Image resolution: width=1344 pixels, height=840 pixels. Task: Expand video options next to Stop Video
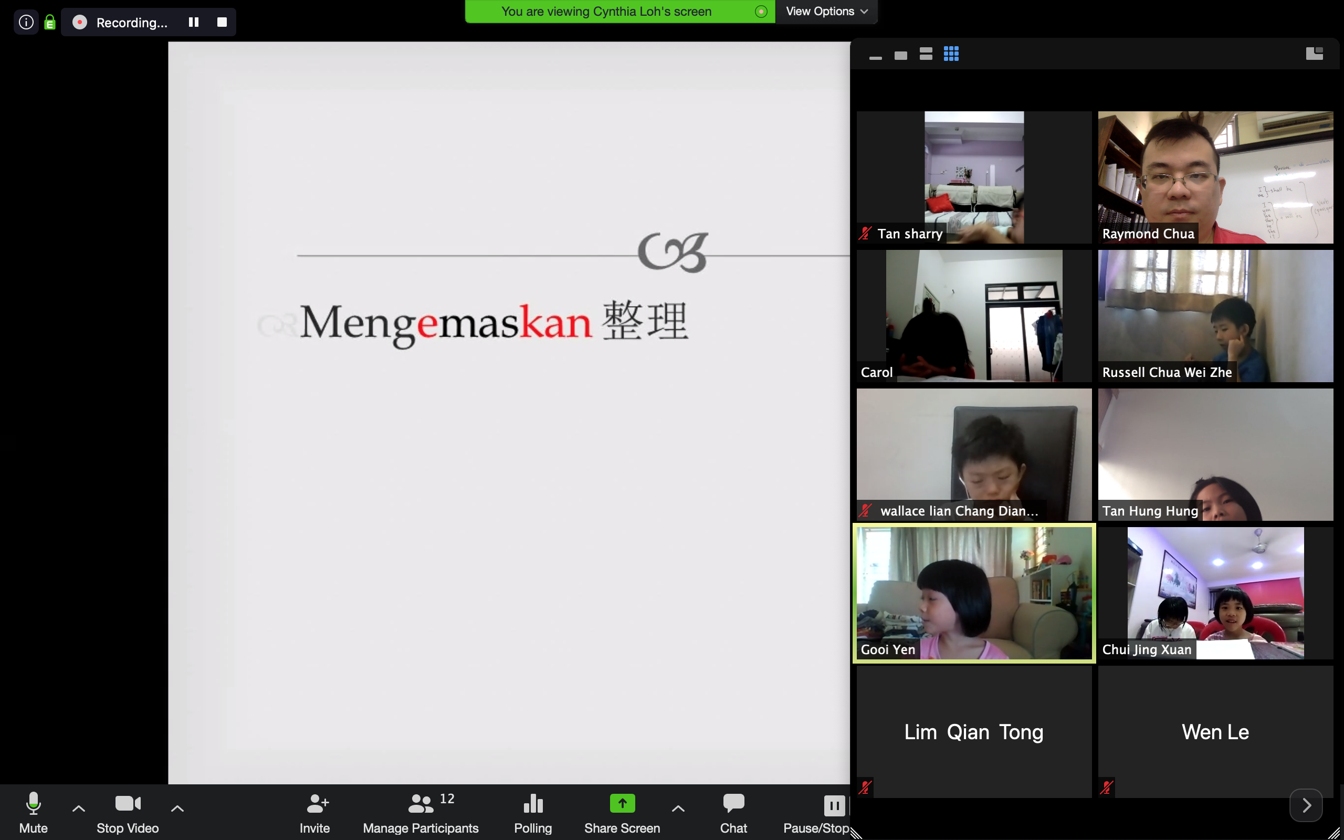point(177,809)
